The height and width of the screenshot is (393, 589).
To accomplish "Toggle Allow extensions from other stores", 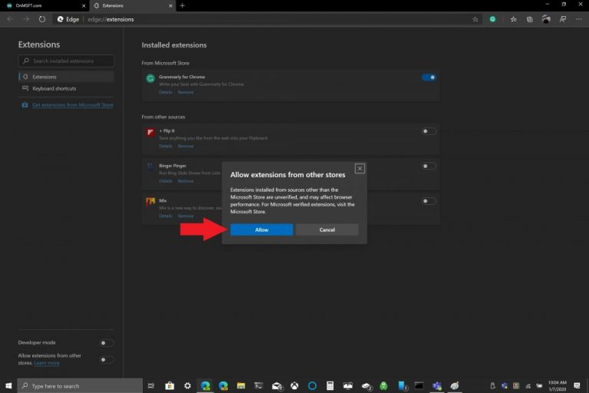I will coord(107,360).
